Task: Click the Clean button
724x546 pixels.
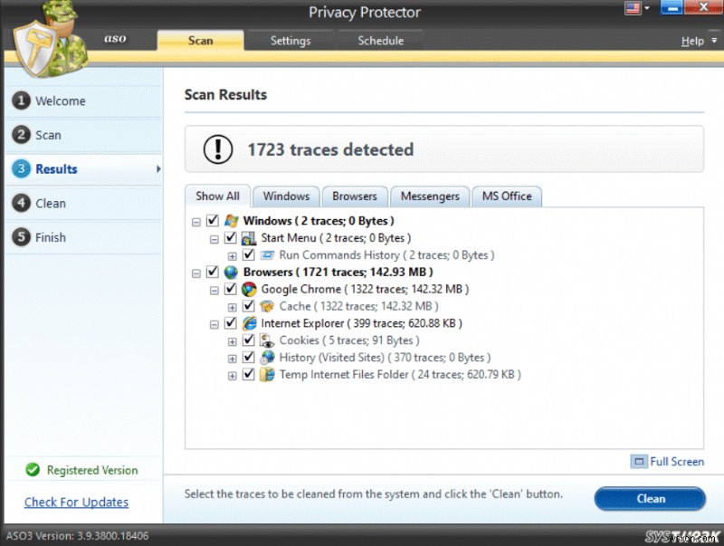Action: 650,499
